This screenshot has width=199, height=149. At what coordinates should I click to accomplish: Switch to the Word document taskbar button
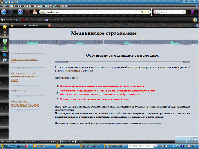[115, 146]
